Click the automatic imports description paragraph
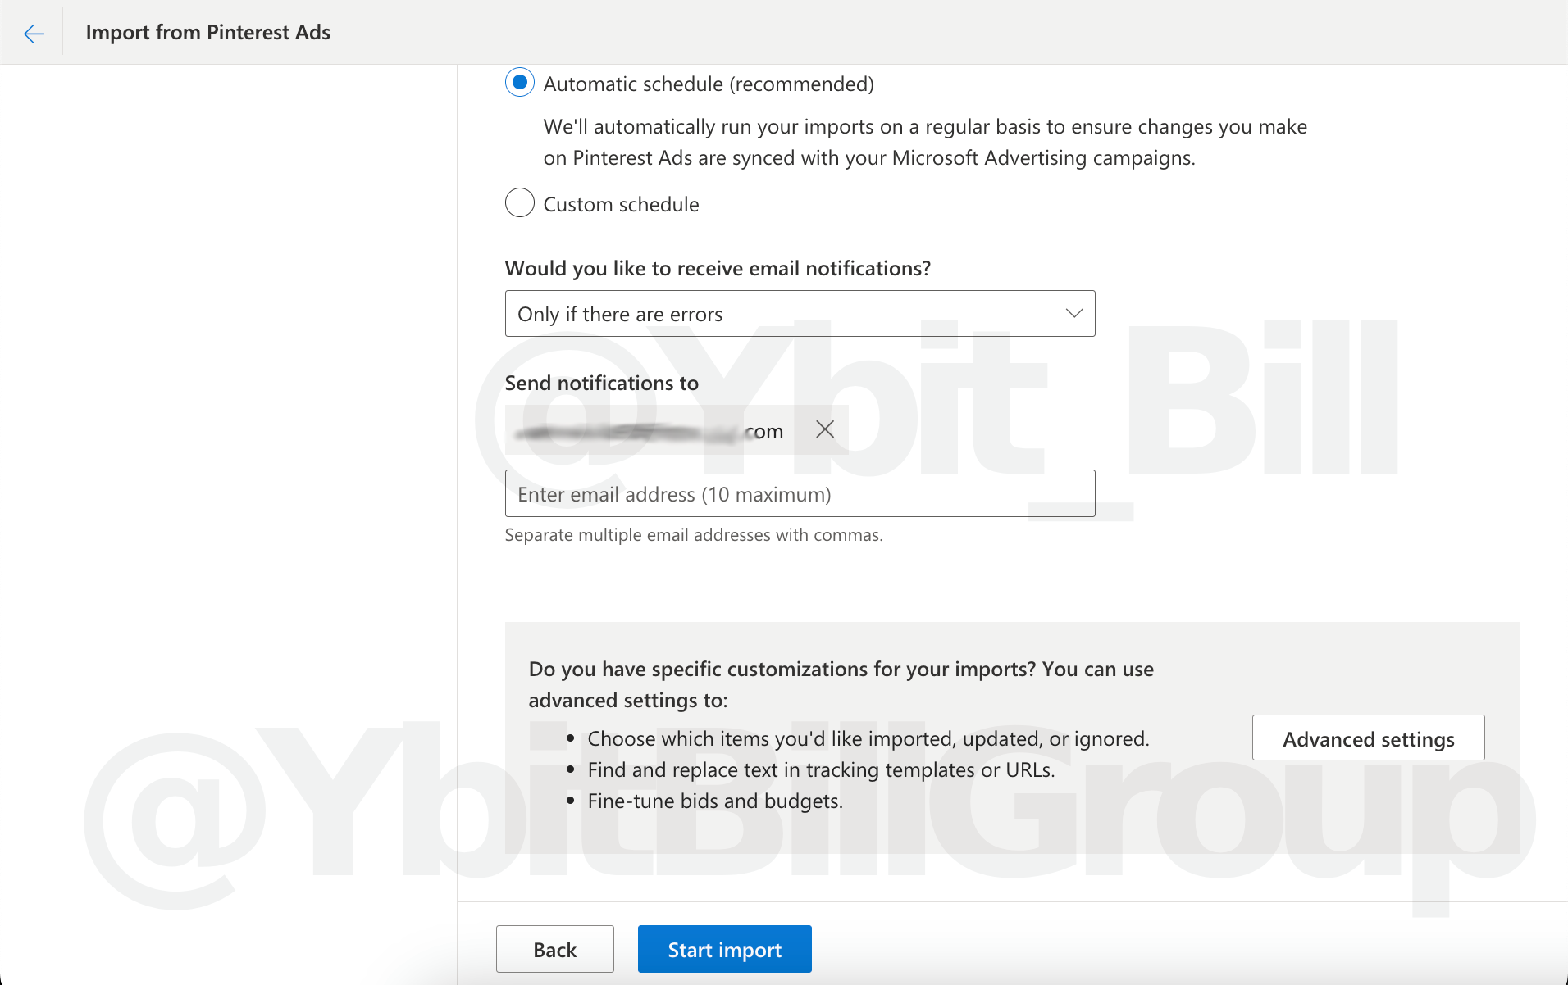Image resolution: width=1568 pixels, height=985 pixels. [x=924, y=143]
